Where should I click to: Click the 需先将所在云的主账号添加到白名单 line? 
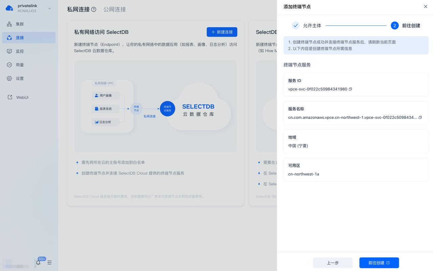coord(113,163)
